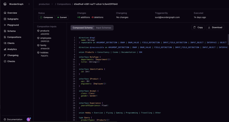
Task: Click the Clients devices icon
Action: (x=5, y=43)
